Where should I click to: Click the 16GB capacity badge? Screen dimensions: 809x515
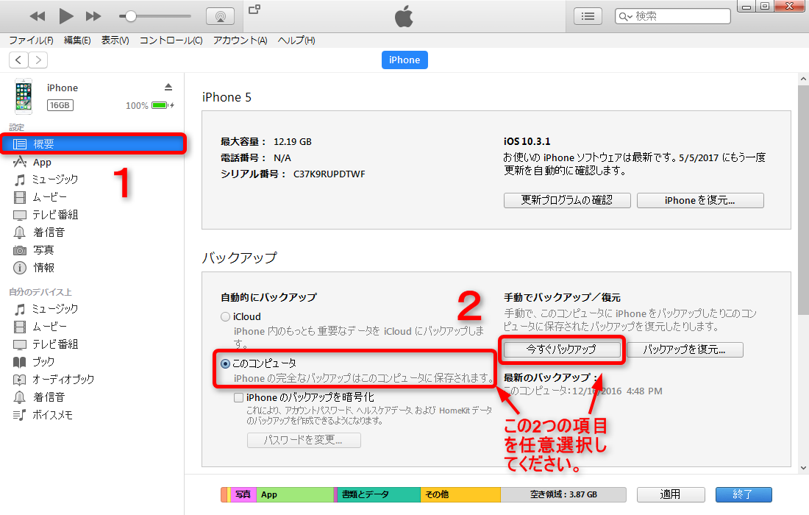click(60, 105)
